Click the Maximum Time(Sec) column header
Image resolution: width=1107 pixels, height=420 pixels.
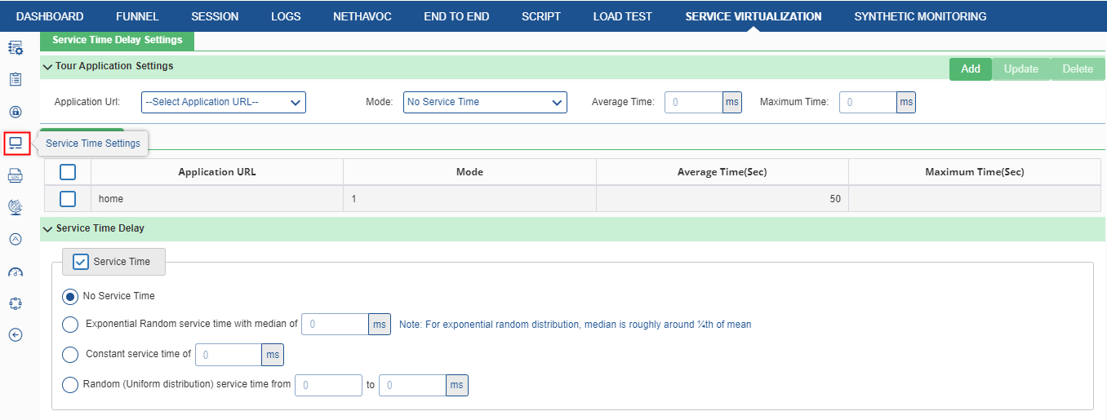(x=975, y=172)
